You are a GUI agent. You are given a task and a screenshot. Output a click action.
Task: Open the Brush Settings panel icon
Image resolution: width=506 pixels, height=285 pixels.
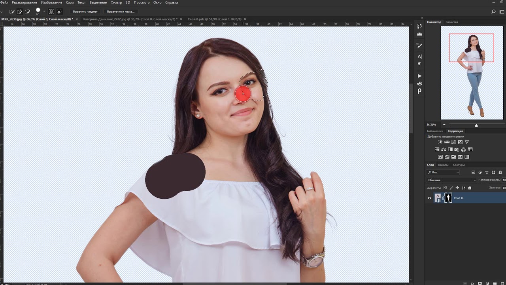(419, 46)
